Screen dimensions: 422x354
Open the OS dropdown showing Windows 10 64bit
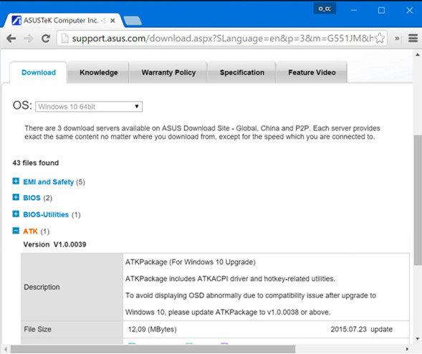89,107
